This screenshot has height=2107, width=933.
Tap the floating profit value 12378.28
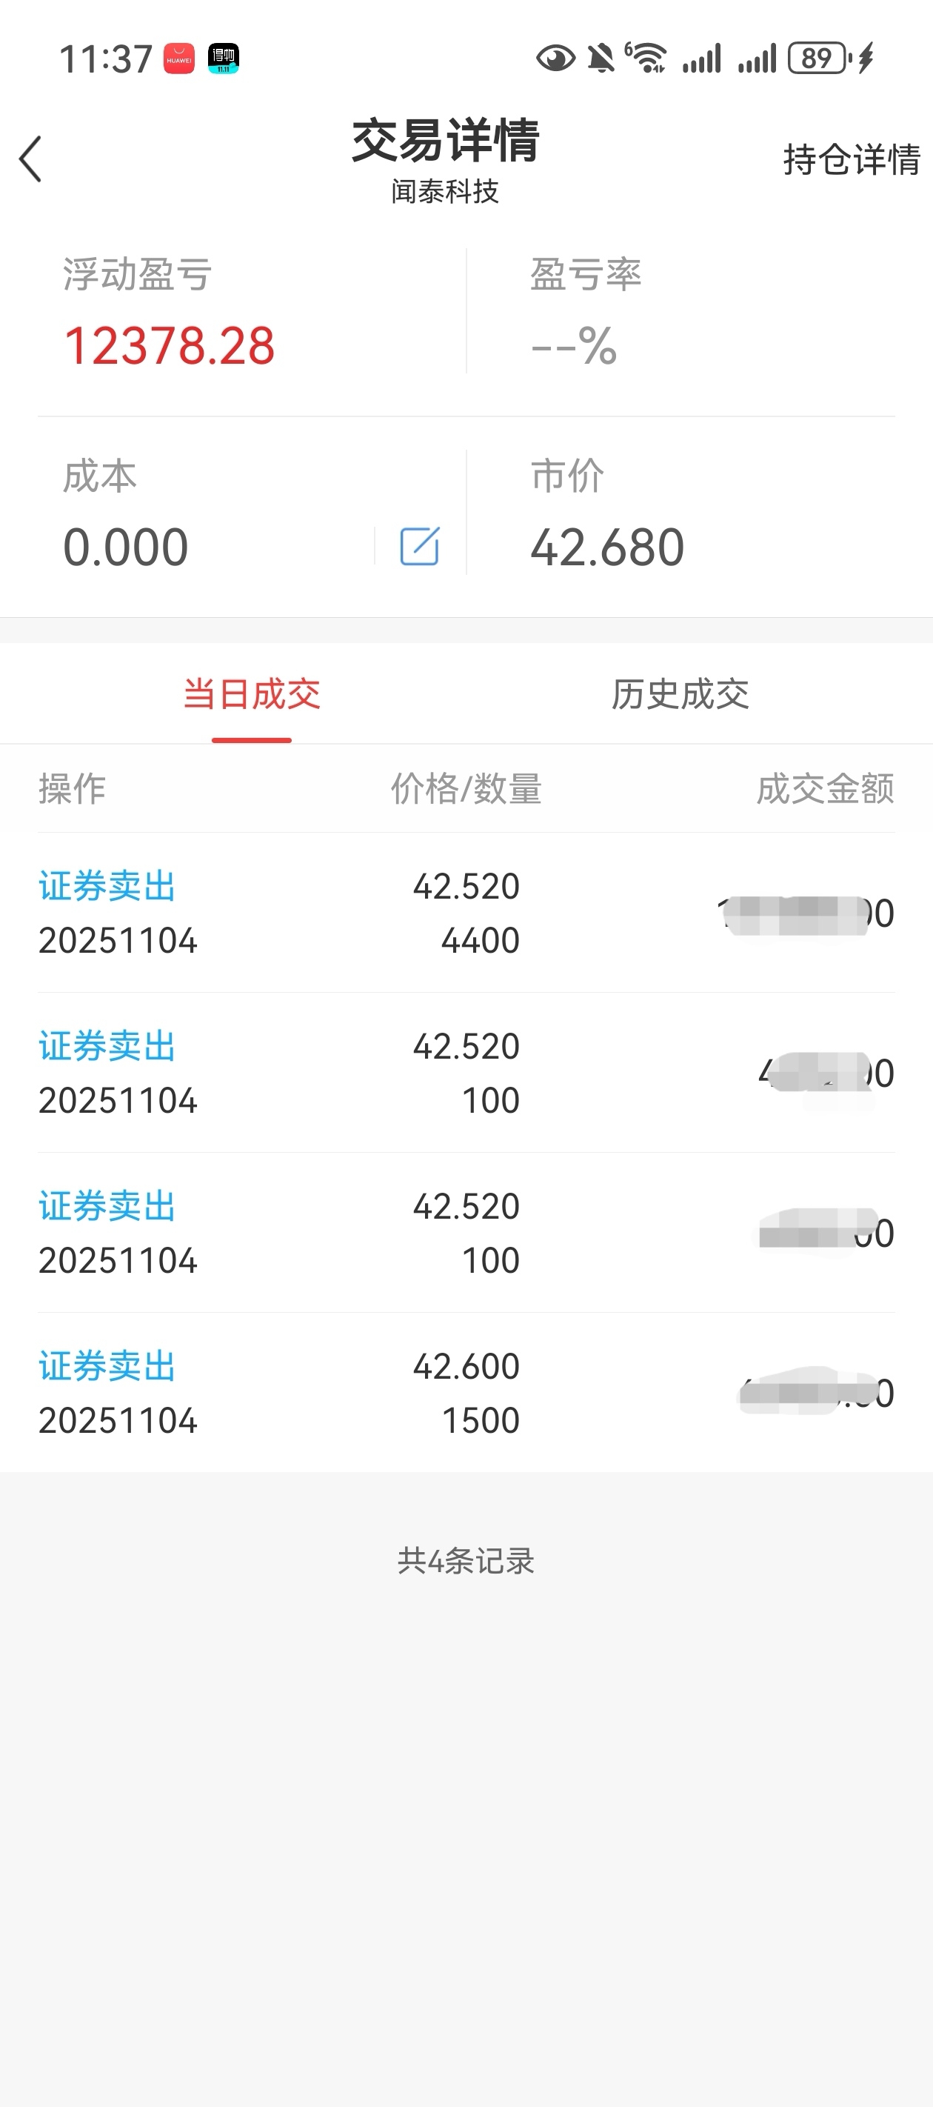(170, 345)
